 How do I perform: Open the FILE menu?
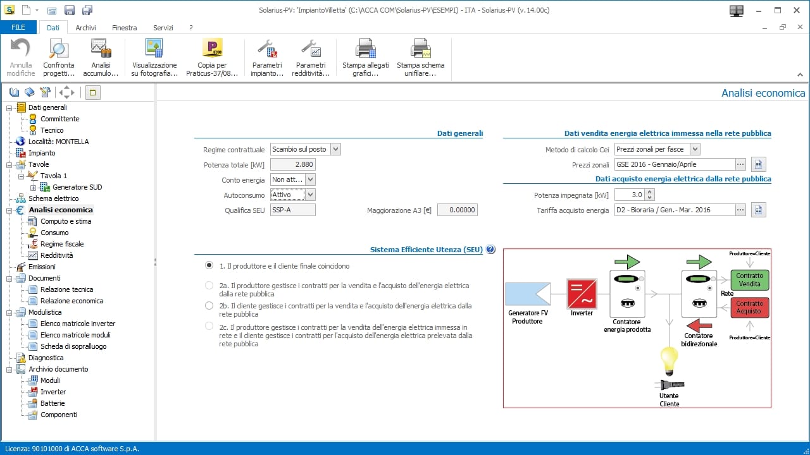click(x=18, y=27)
